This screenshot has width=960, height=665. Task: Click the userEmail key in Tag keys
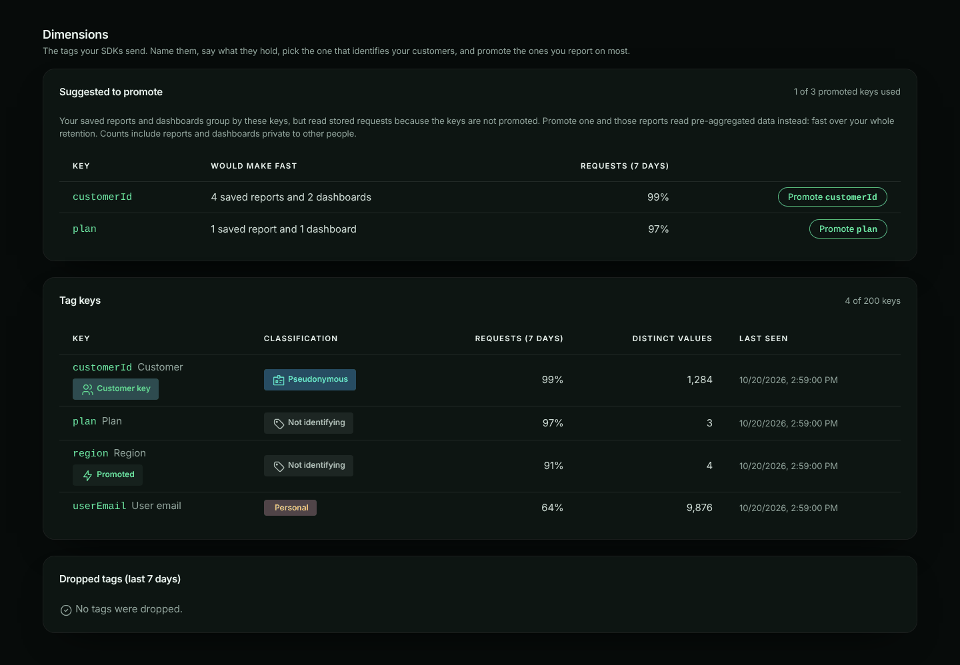[99, 506]
